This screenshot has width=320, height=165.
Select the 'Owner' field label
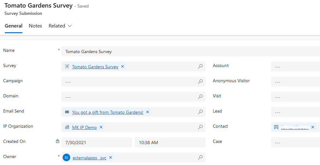(x=9, y=157)
